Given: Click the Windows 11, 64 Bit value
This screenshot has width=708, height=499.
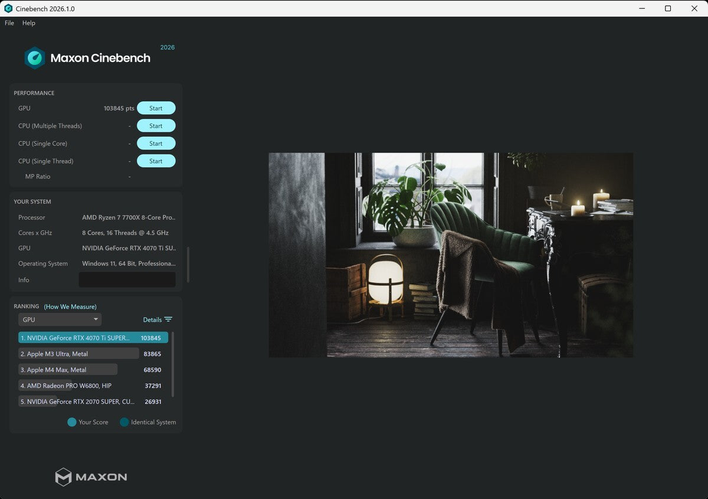Looking at the screenshot, I should click(129, 263).
